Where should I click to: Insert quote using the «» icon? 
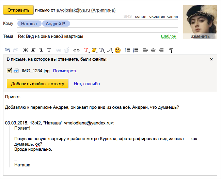[76, 50]
